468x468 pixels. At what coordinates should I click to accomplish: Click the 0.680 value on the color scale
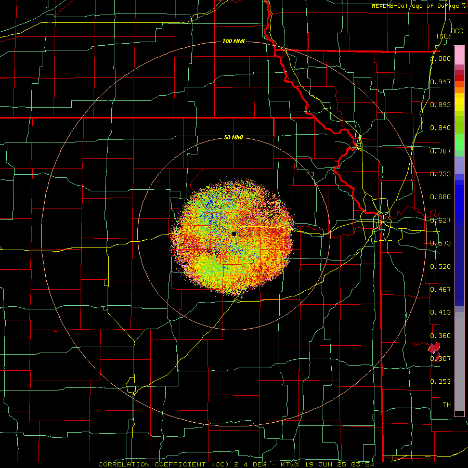440,197
